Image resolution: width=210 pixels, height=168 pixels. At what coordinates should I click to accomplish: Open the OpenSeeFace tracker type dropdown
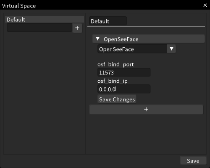136,49
